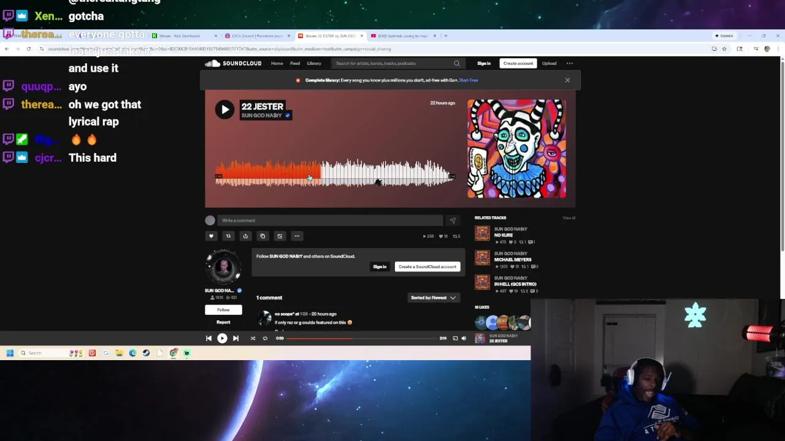Open the no scope* commenter avatar

[x=264, y=318]
